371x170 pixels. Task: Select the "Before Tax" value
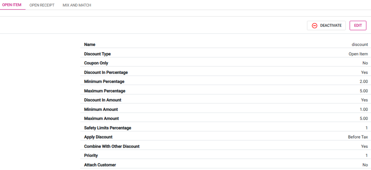358,137
